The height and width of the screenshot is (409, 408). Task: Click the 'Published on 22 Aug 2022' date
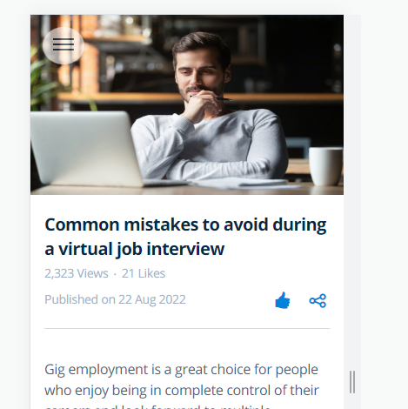click(115, 299)
